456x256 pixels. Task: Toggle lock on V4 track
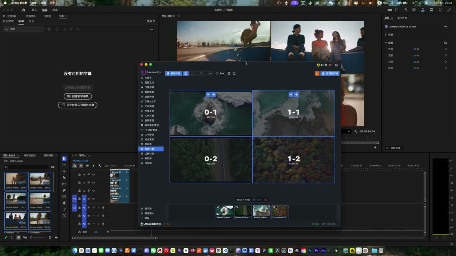[79, 175]
